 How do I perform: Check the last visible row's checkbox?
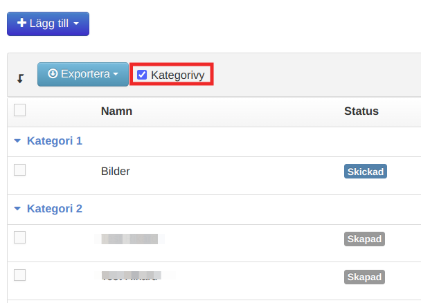coord(20,275)
